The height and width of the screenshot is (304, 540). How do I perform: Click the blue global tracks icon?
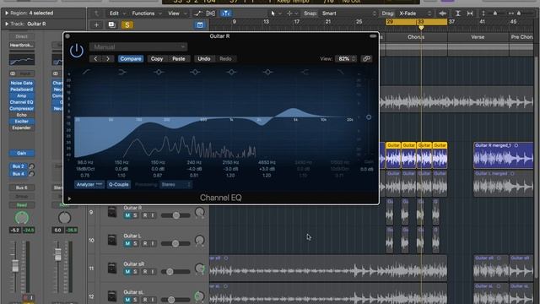point(200,24)
